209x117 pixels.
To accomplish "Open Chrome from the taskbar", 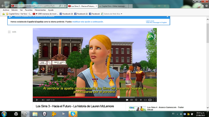I will (x=16, y=114).
